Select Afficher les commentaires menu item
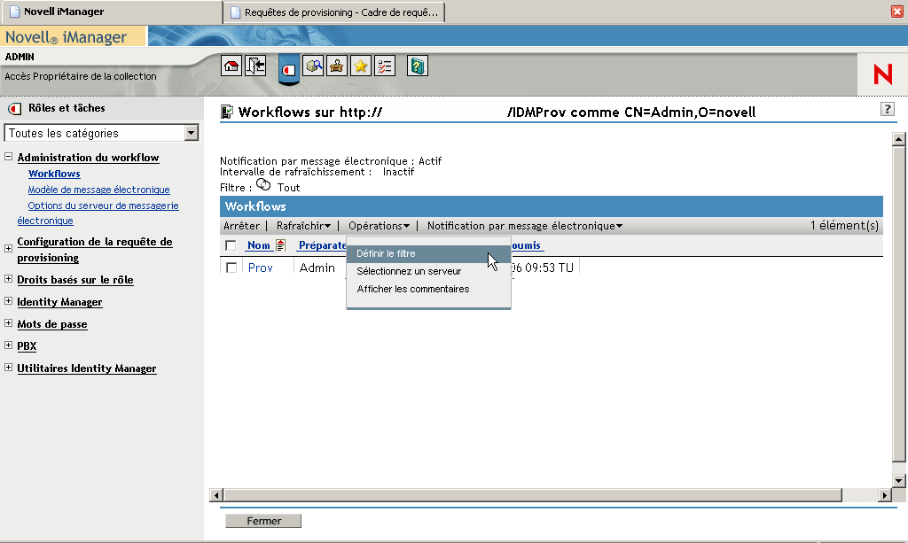Screen dimensions: 908x543 428,289
